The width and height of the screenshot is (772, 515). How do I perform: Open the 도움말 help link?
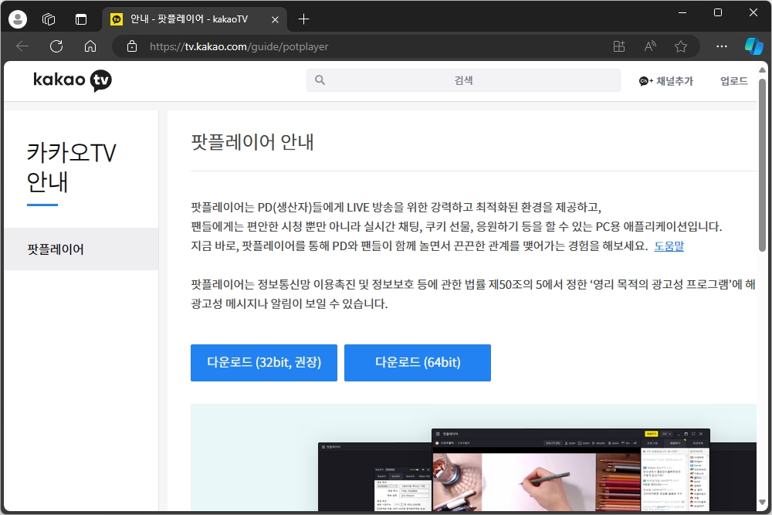click(x=669, y=246)
